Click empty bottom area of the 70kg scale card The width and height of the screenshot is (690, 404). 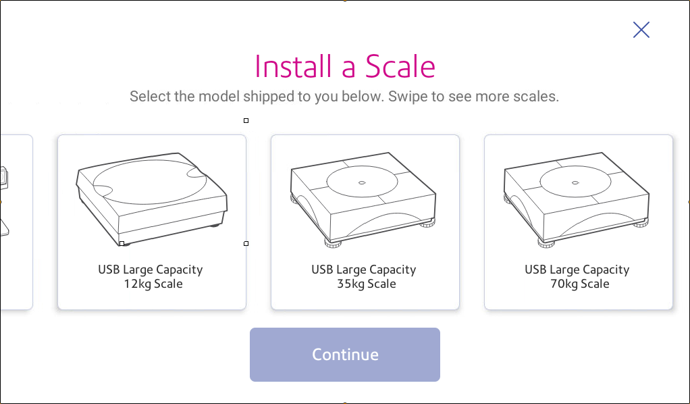578,299
